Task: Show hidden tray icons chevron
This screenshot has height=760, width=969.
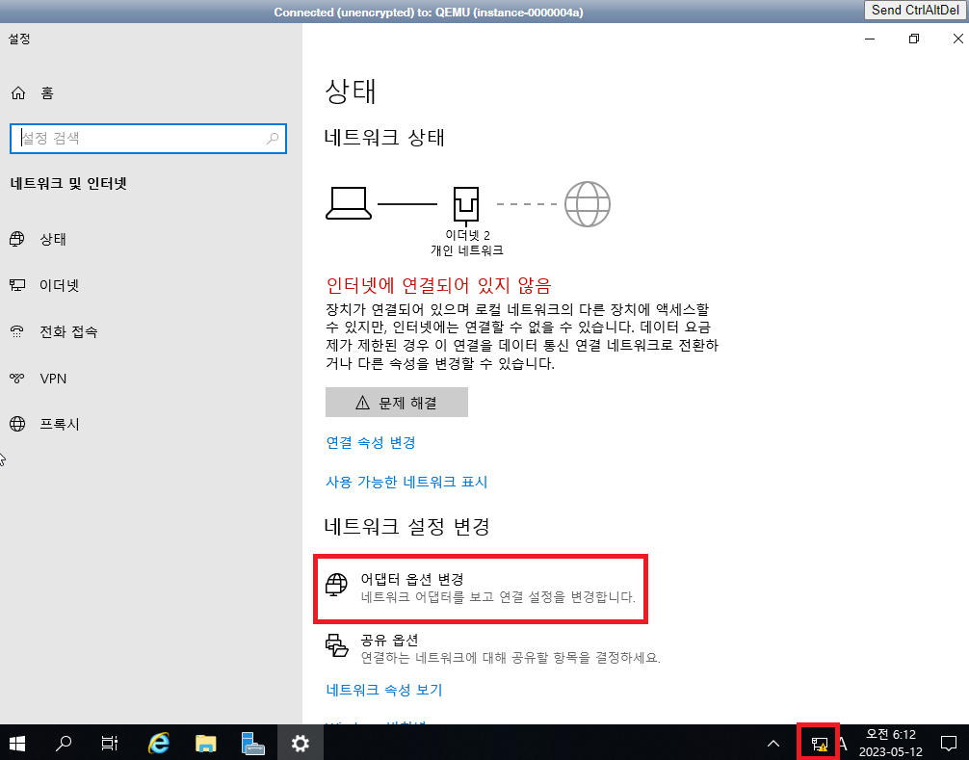Action: tap(773, 744)
